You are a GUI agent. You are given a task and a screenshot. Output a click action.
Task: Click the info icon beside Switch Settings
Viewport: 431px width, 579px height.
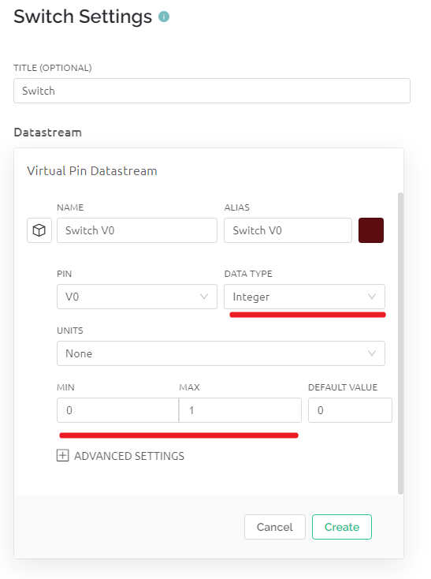[x=164, y=17]
